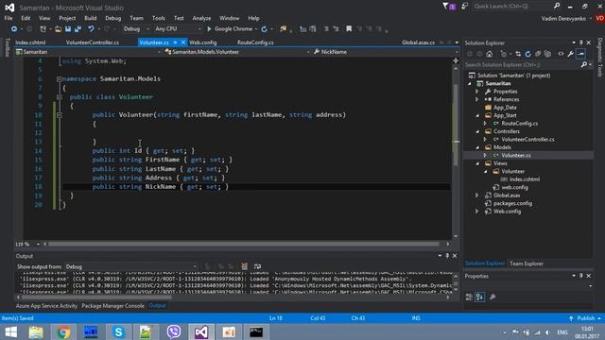Open Properties via the wrench icon in Solution Explorer
605x340 pixels.
570,54
